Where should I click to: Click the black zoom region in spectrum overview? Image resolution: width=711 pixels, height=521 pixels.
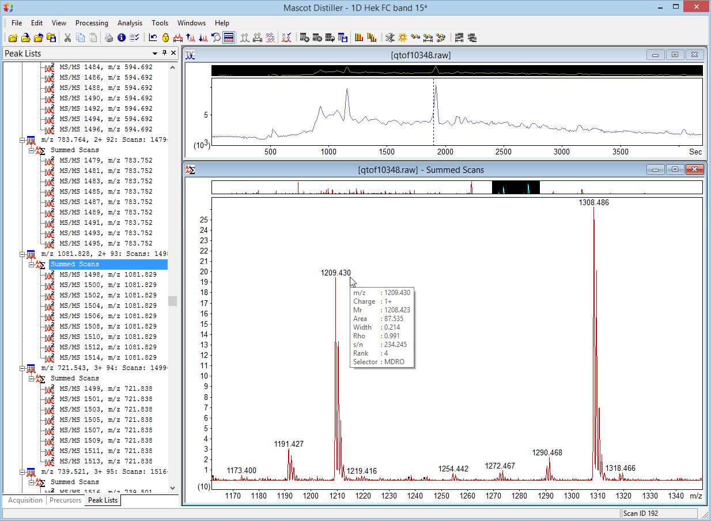516,187
